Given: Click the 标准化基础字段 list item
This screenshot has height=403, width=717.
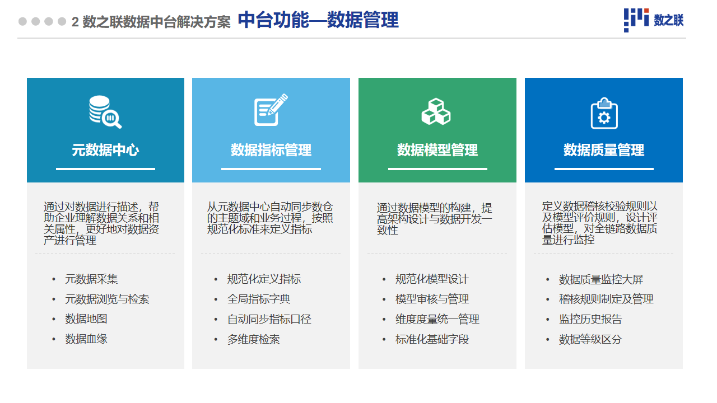Looking at the screenshot, I should pyautogui.click(x=432, y=339).
